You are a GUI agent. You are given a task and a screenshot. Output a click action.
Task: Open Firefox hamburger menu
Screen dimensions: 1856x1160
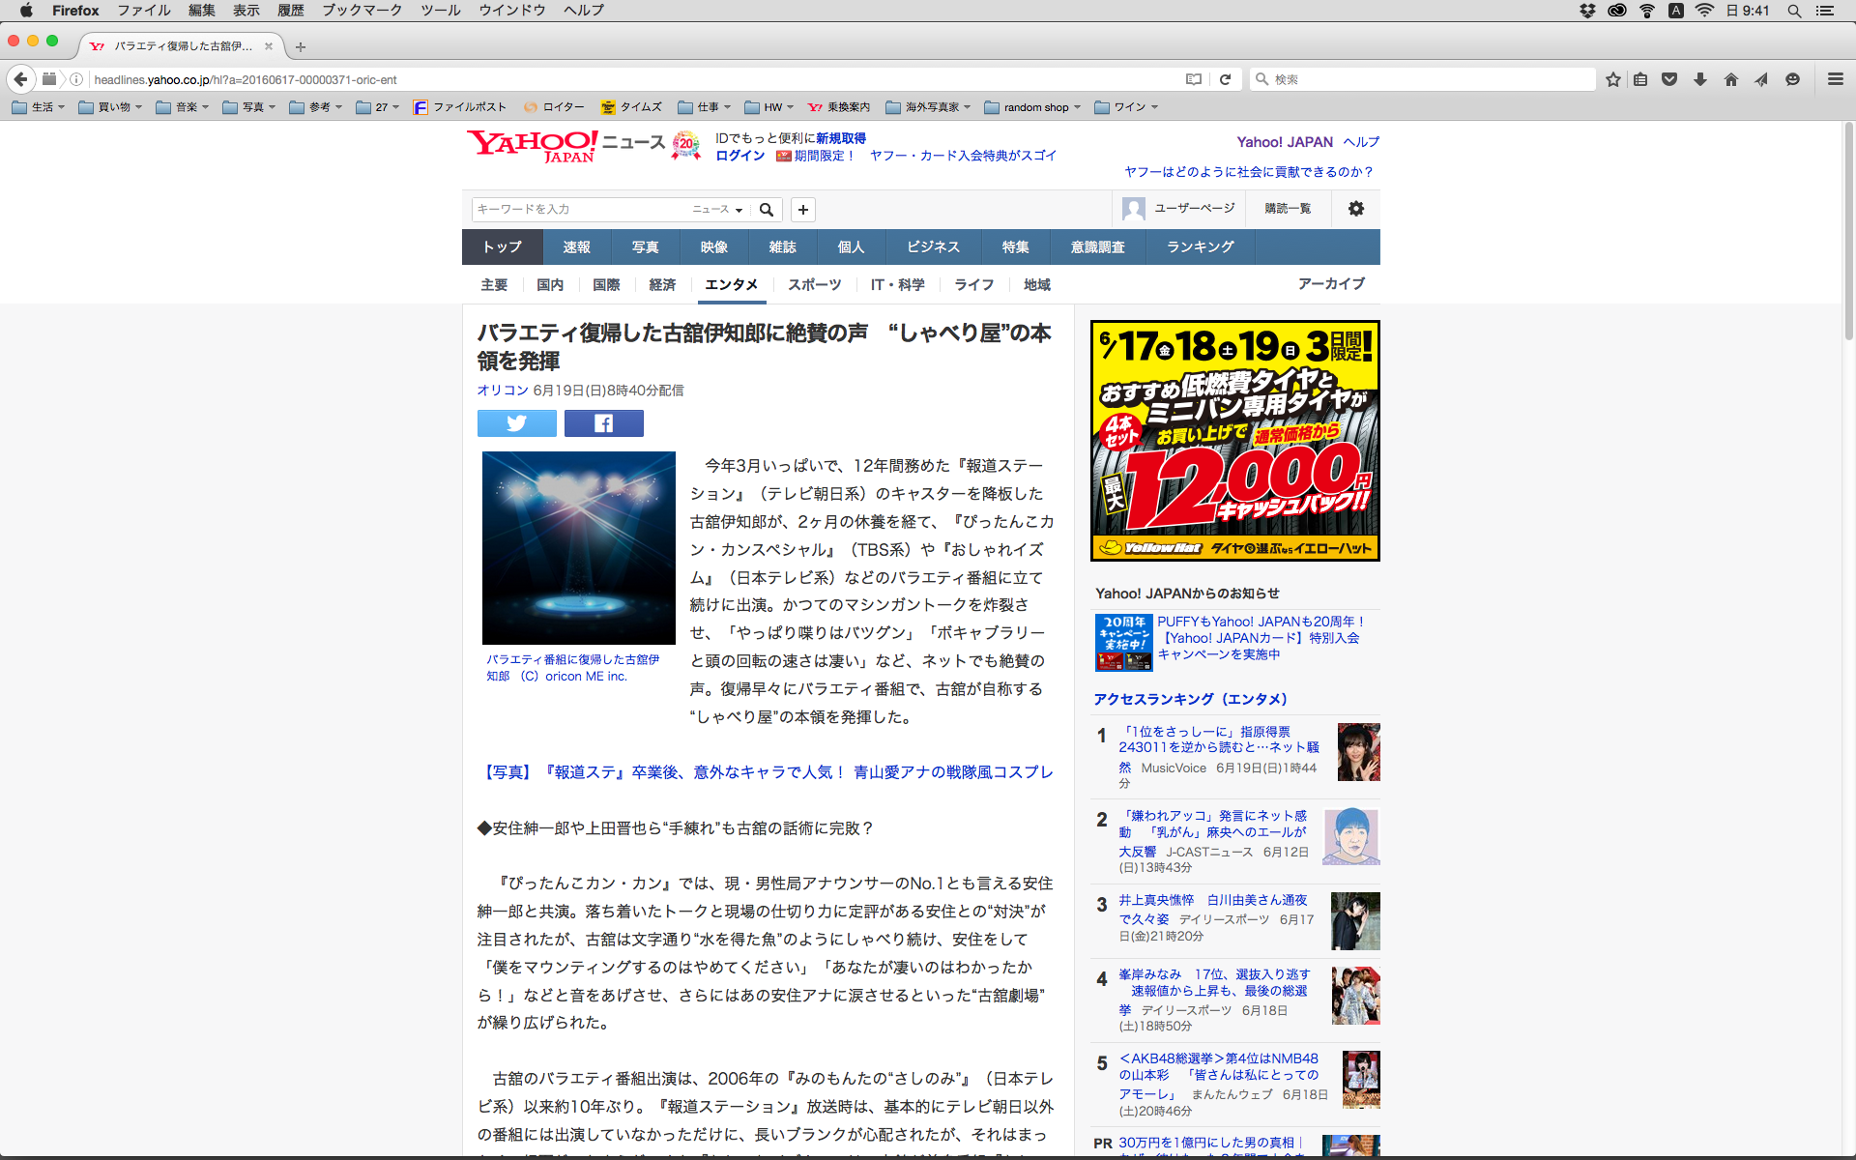[1835, 79]
